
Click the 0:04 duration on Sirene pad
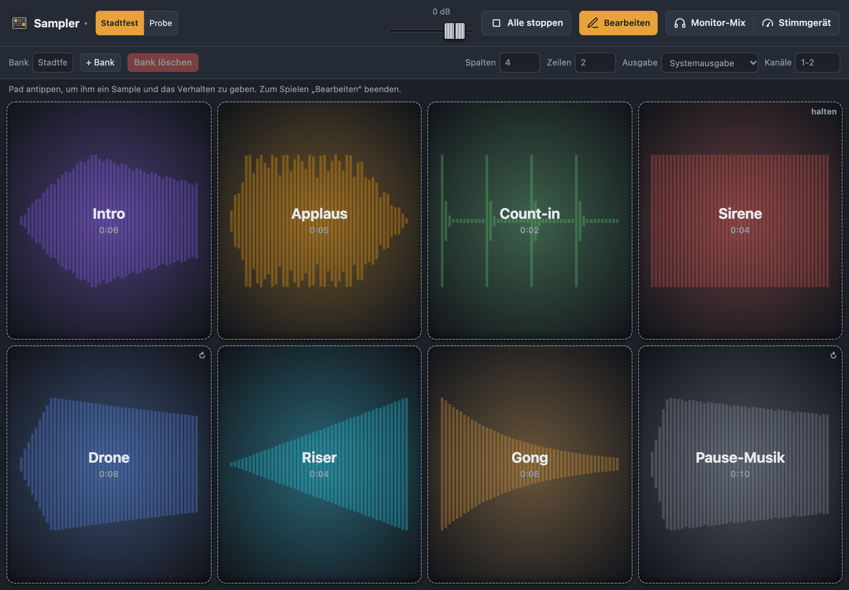[x=740, y=230]
